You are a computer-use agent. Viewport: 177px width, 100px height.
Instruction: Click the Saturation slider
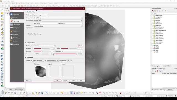[x=42, y=51]
